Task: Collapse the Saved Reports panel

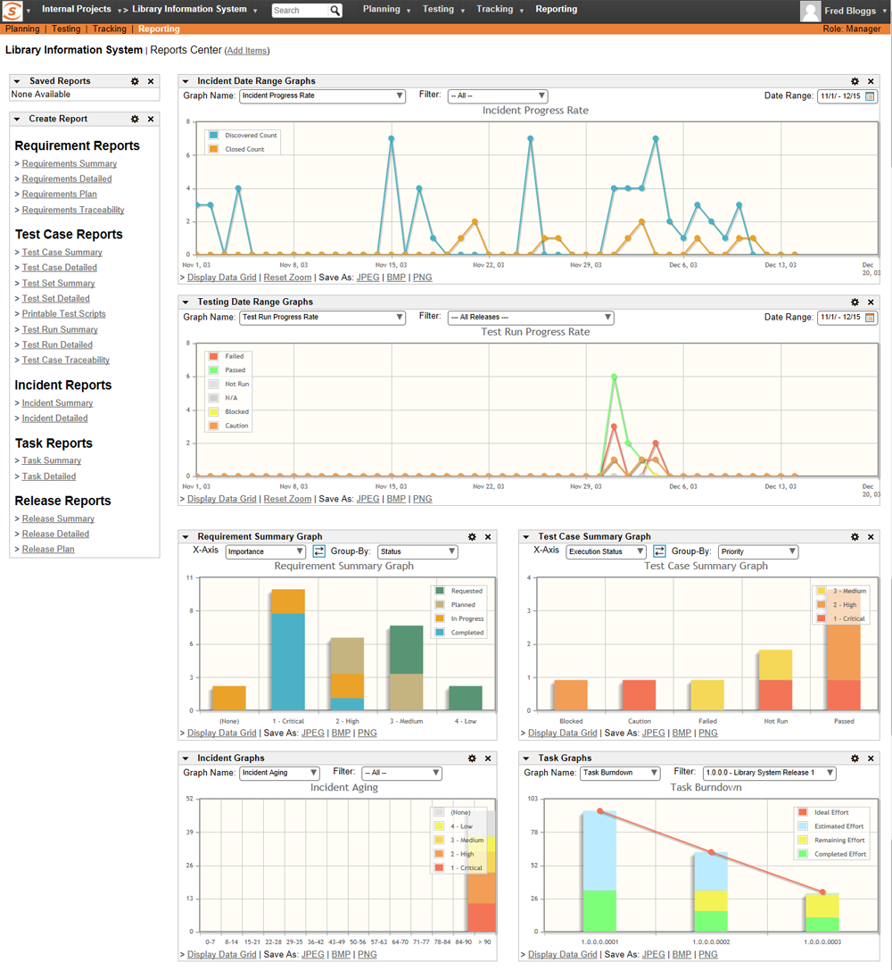Action: [17, 81]
